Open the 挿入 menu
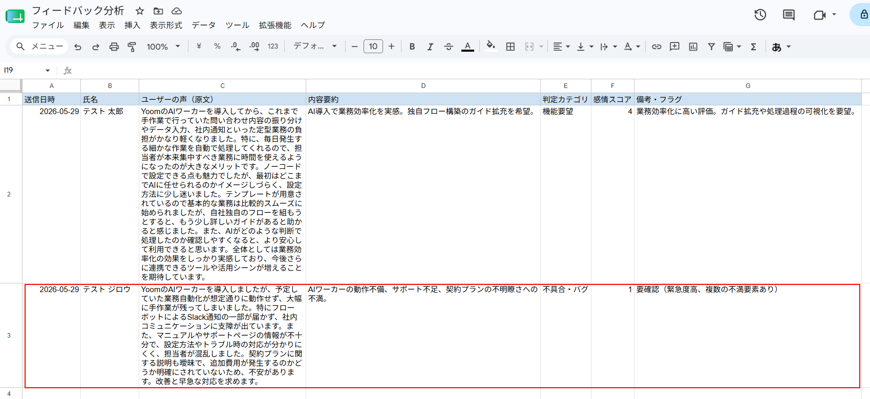This screenshot has width=870, height=399. coord(132,25)
